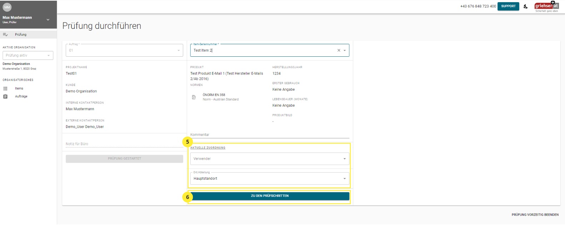Viewport: 565px width, 225px height.
Task: Open the Aufträge menu entry
Action: 21,97
